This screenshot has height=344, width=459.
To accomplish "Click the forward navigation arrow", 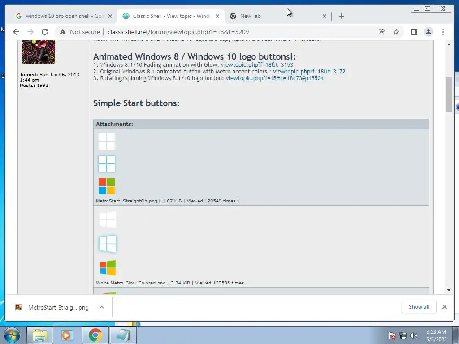I will (x=30, y=32).
